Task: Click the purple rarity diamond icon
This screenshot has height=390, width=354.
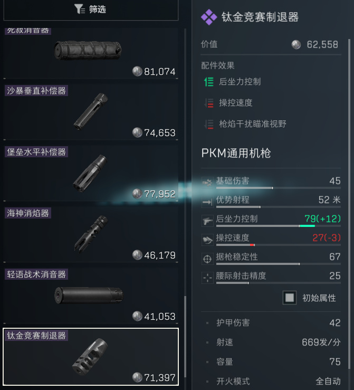Action: point(209,17)
